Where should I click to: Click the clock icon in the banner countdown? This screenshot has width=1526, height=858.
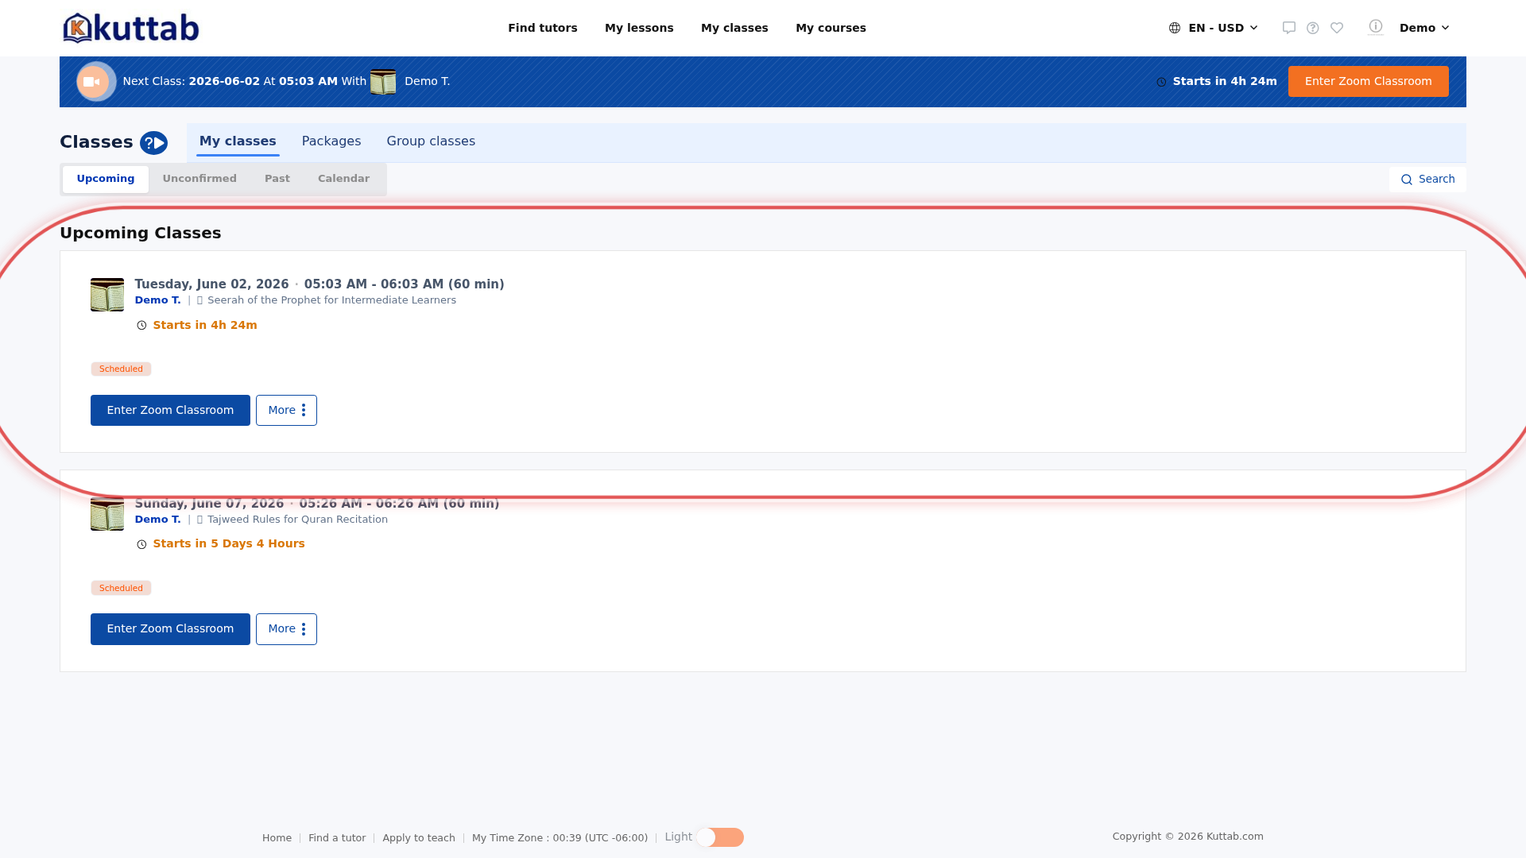(x=1161, y=82)
